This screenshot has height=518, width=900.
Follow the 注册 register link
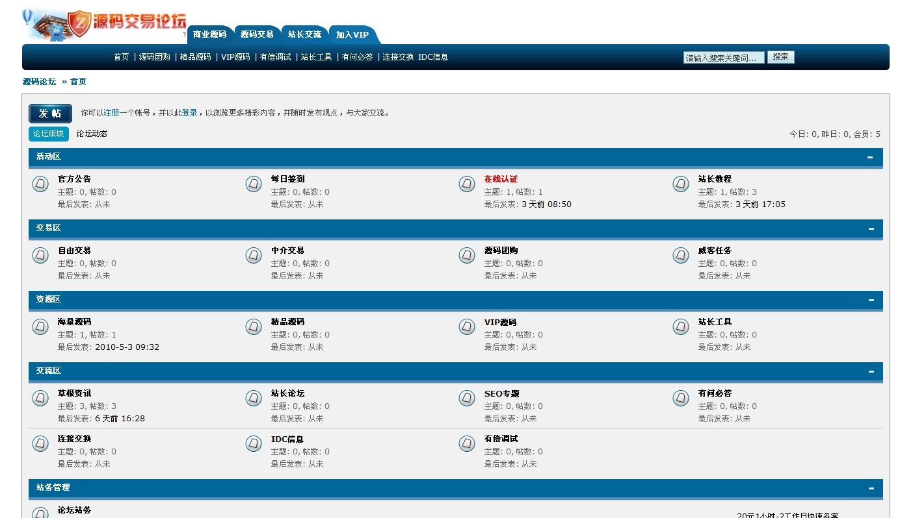(x=112, y=113)
